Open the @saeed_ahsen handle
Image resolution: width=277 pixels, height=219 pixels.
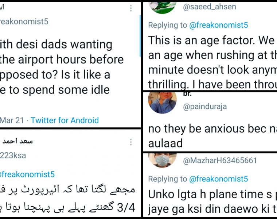(209, 7)
